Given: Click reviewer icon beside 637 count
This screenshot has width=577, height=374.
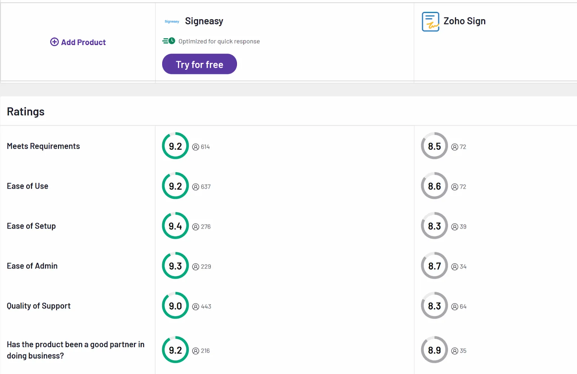Looking at the screenshot, I should pos(196,187).
